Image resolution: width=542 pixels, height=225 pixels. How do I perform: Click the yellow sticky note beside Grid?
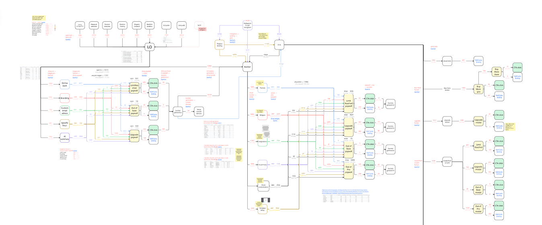(263, 36)
